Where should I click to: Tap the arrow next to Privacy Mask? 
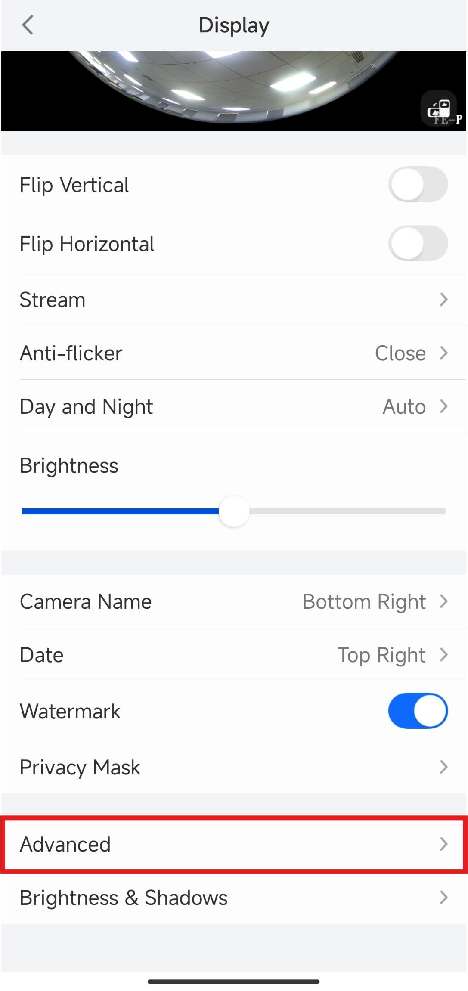tap(443, 767)
